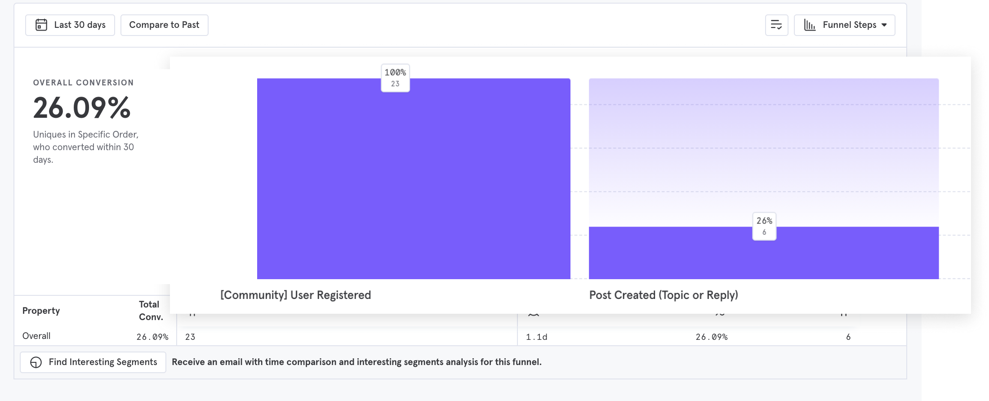Sort by the Property column header
The width and height of the screenshot is (989, 401).
click(41, 311)
